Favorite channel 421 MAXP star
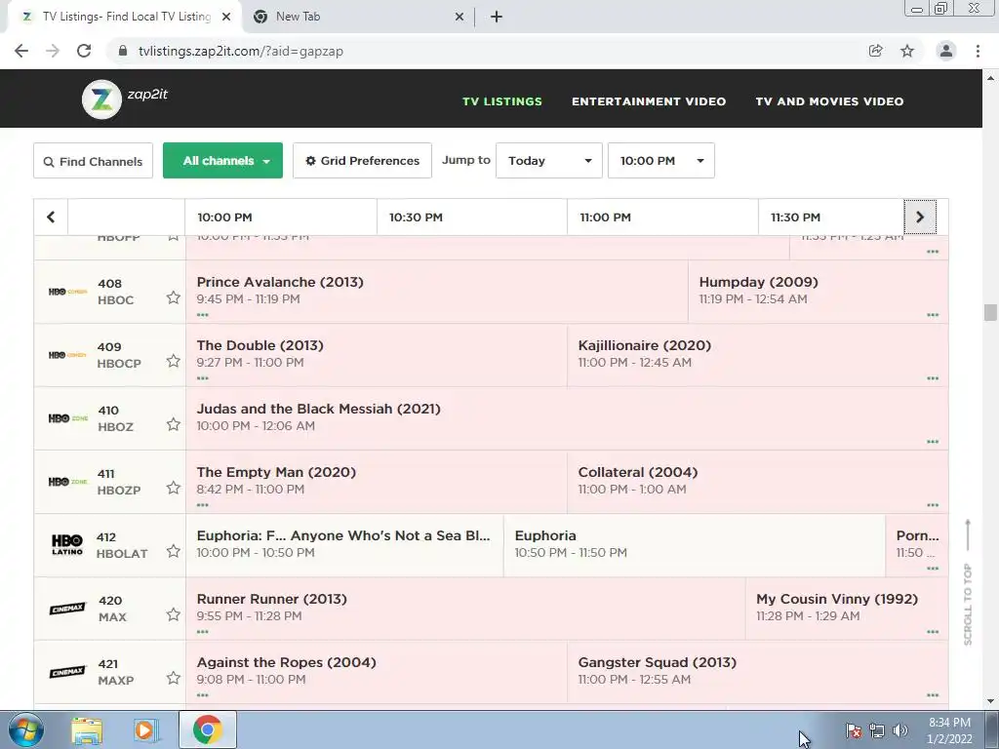Image resolution: width=999 pixels, height=749 pixels. coord(174,678)
